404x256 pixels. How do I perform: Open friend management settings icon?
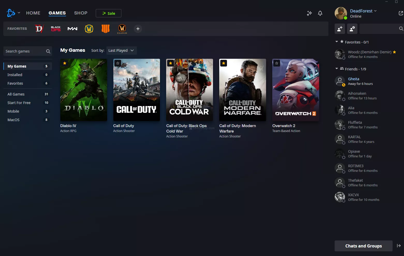coord(352,29)
